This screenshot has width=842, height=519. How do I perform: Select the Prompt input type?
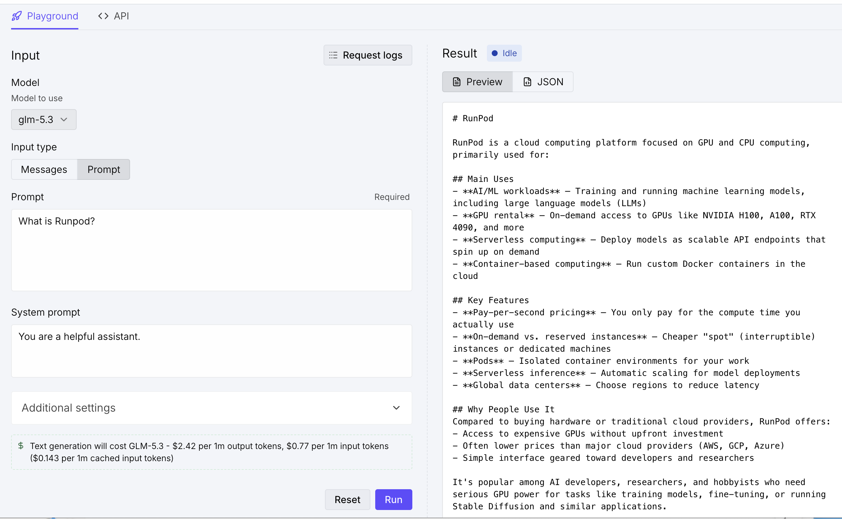pyautogui.click(x=104, y=169)
